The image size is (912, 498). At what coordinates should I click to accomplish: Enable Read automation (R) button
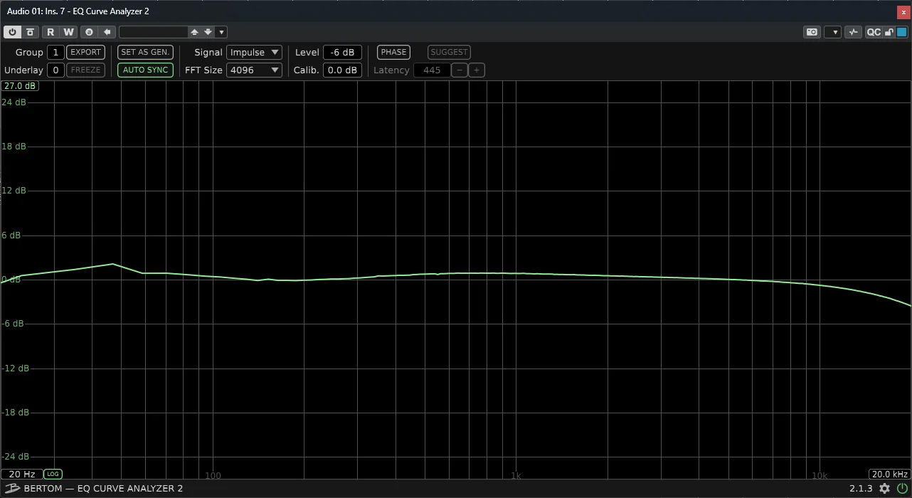pyautogui.click(x=51, y=32)
